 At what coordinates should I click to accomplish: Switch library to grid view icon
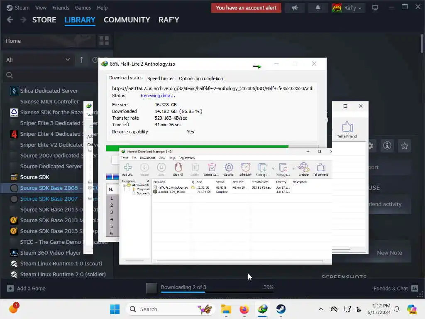click(x=104, y=41)
